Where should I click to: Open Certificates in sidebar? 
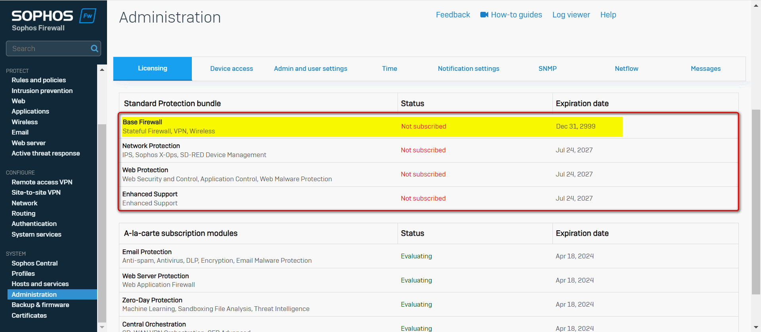pyautogui.click(x=29, y=315)
